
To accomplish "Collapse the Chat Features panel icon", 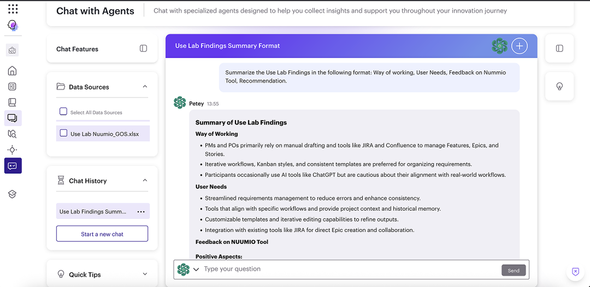I will click(143, 49).
